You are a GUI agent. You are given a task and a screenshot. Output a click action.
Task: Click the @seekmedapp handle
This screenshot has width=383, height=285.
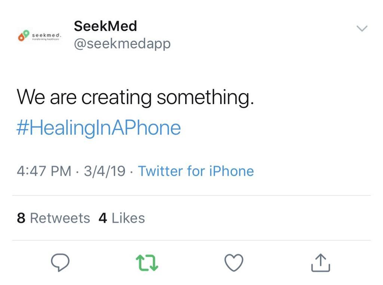click(122, 43)
